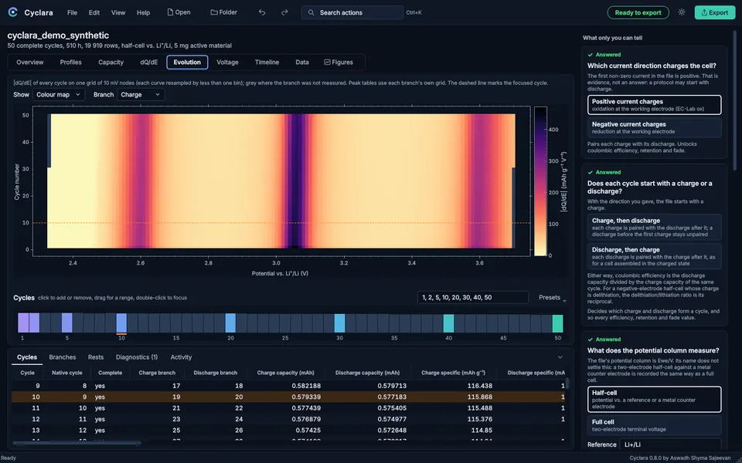Switch to the Branches table tab
This screenshot has height=463, width=742.
63,357
